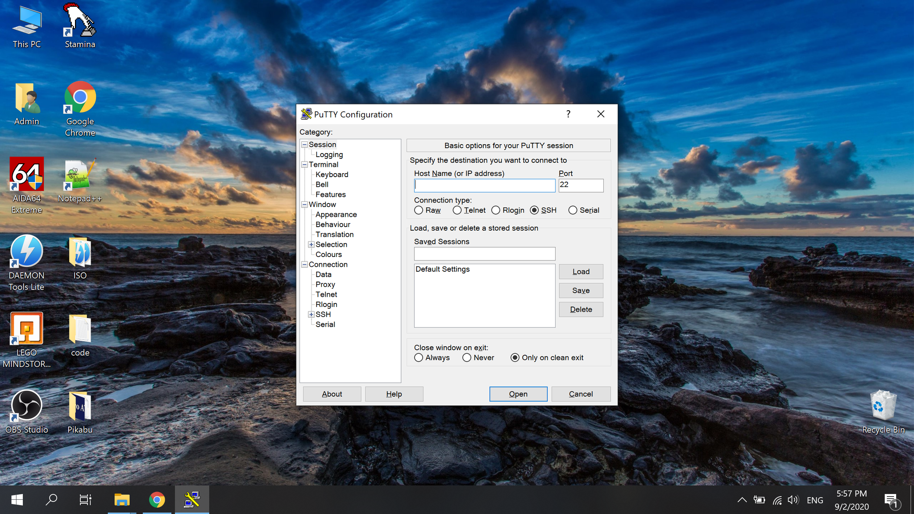Image resolution: width=914 pixels, height=514 pixels.
Task: Launch the OBS Studio shortcut
Action: click(27, 412)
